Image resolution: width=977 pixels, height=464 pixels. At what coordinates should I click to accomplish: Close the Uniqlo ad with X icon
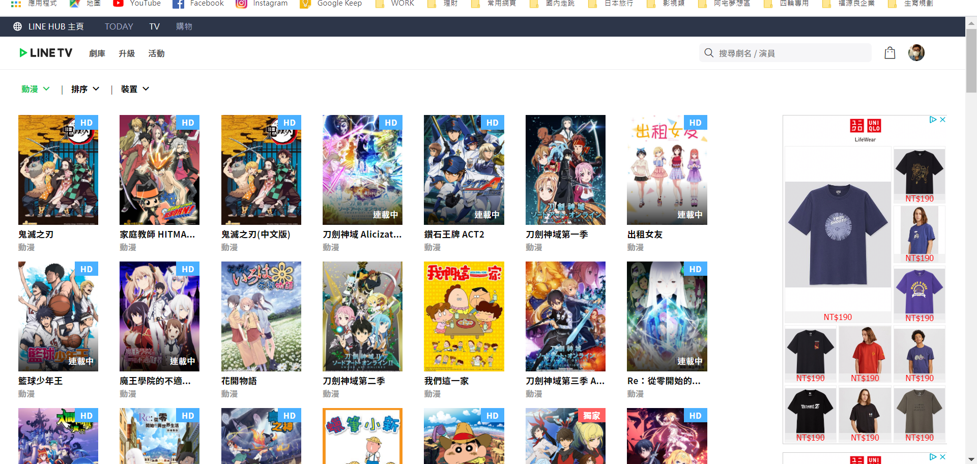click(942, 120)
